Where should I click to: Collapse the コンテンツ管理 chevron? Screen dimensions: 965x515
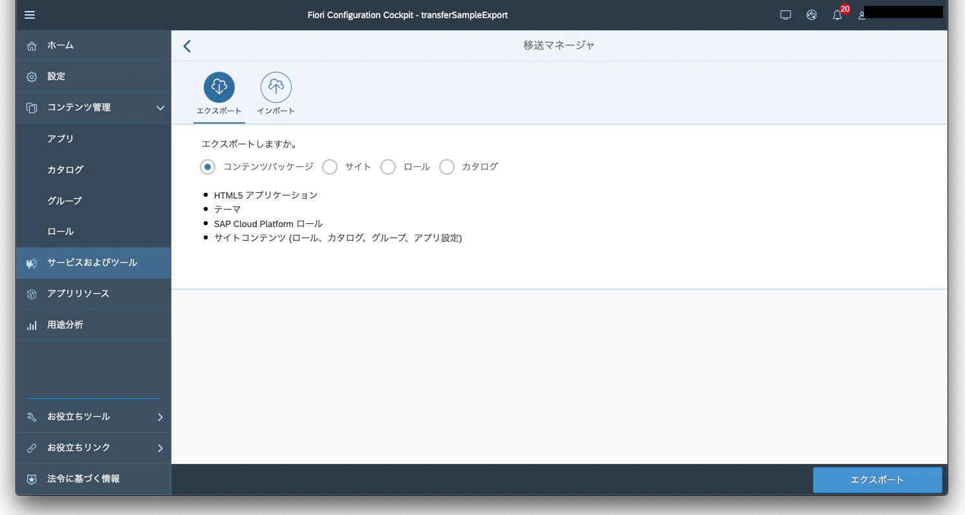160,108
